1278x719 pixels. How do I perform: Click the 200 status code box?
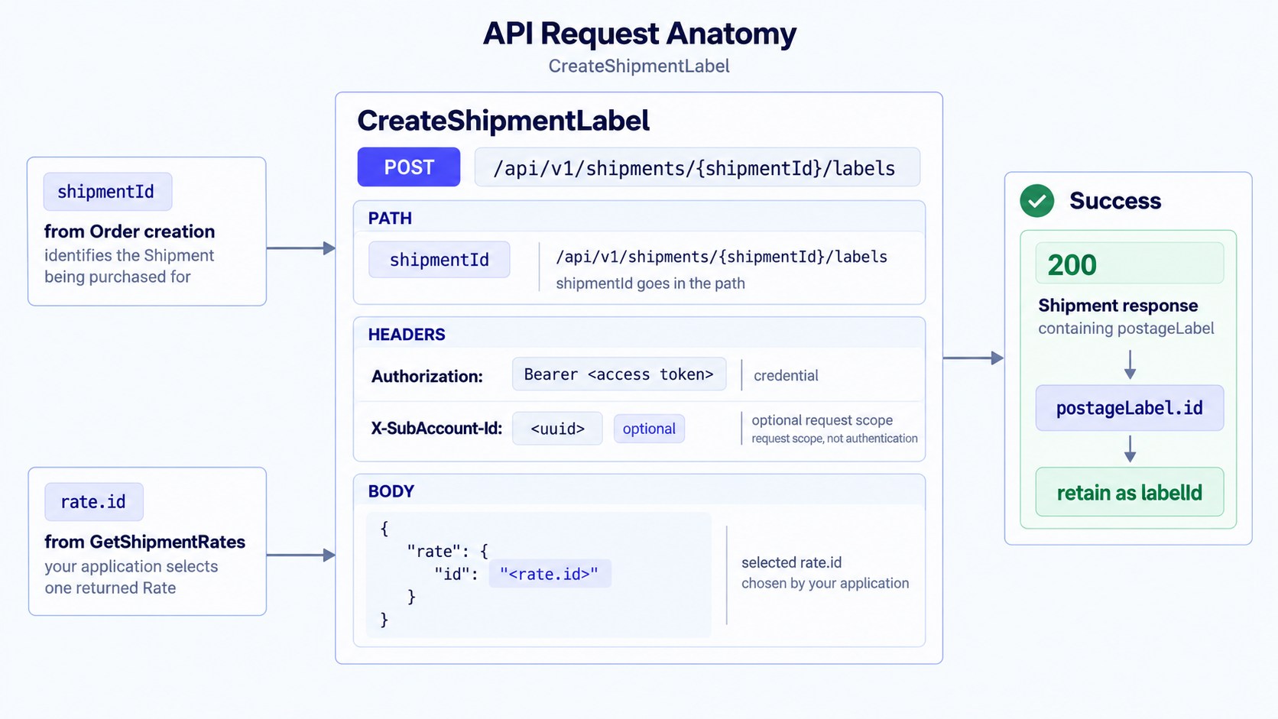click(1129, 264)
